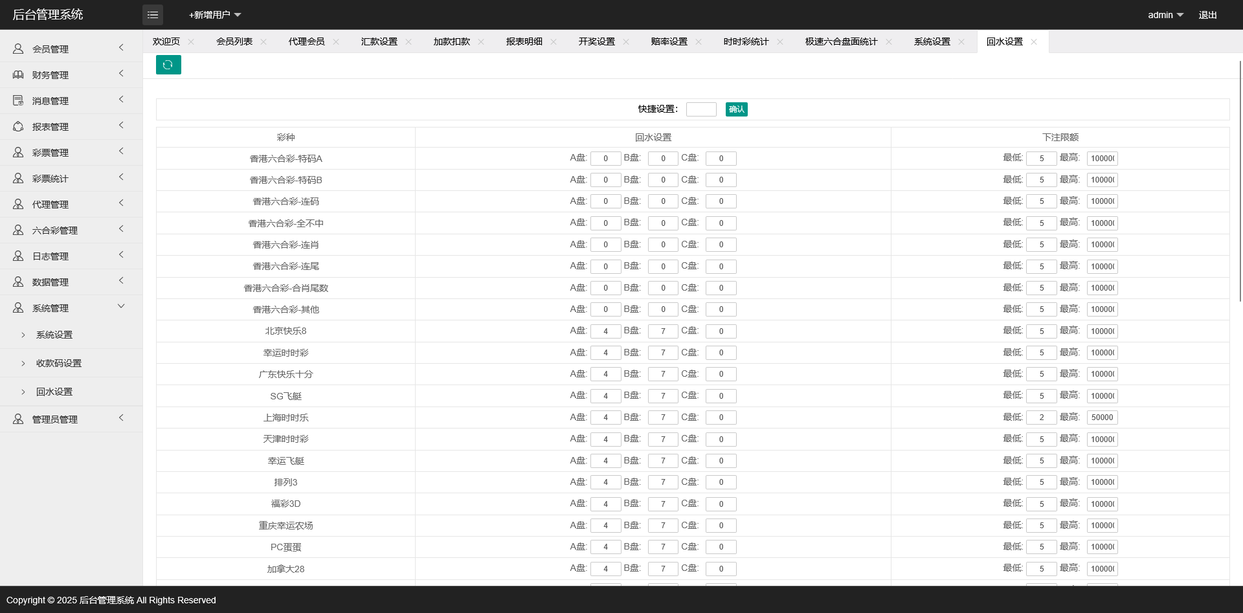Switch to the 系统设置 tab
1243x613 pixels.
(x=932, y=41)
